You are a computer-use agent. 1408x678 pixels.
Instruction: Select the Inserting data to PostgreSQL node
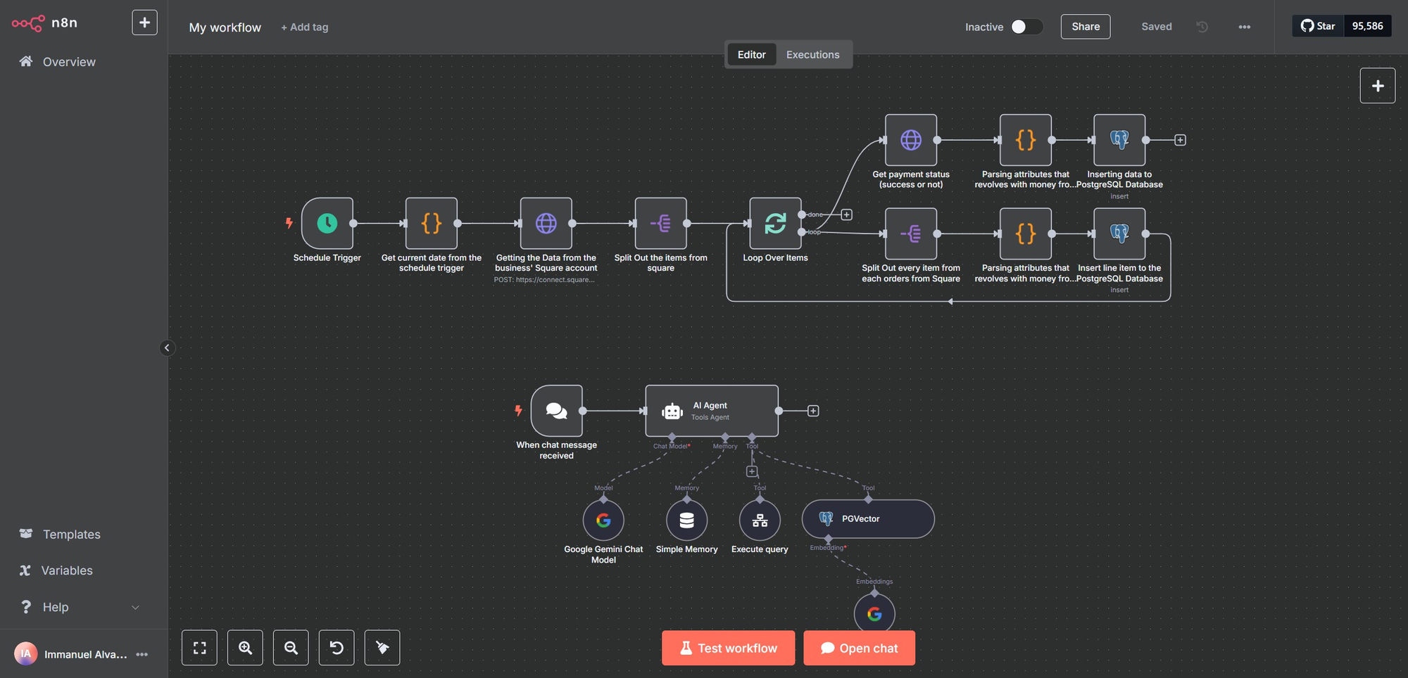click(1119, 140)
